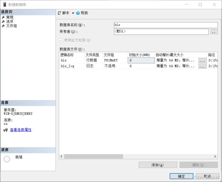The width and height of the screenshot is (222, 182).
Task: Select the 选项 page wrench icon
Action: coord(3,22)
